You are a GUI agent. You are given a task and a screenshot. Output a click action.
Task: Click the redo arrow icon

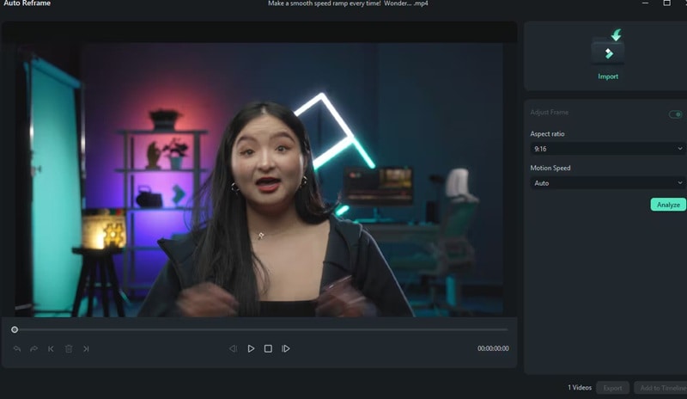[33, 349]
